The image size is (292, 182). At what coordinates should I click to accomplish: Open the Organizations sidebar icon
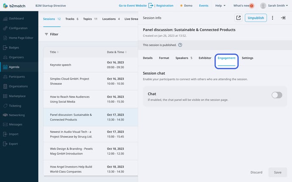(5, 86)
